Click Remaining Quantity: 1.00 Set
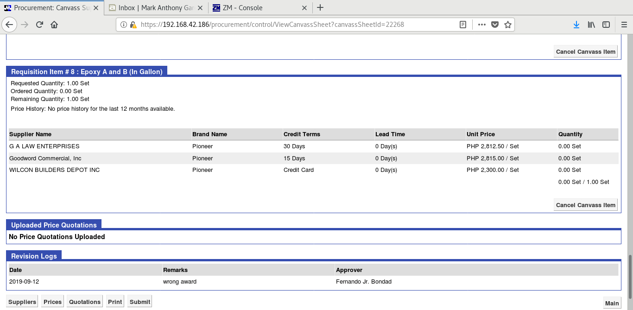This screenshot has height=310, width=633. coord(50,99)
